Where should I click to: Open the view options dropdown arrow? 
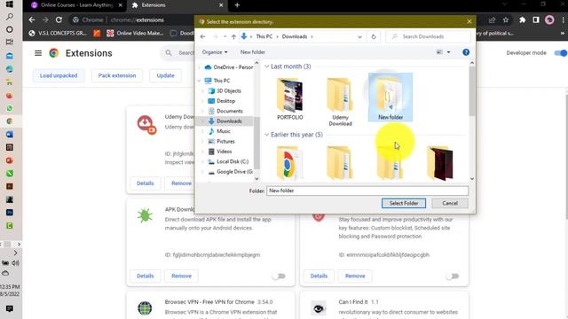tap(448, 52)
